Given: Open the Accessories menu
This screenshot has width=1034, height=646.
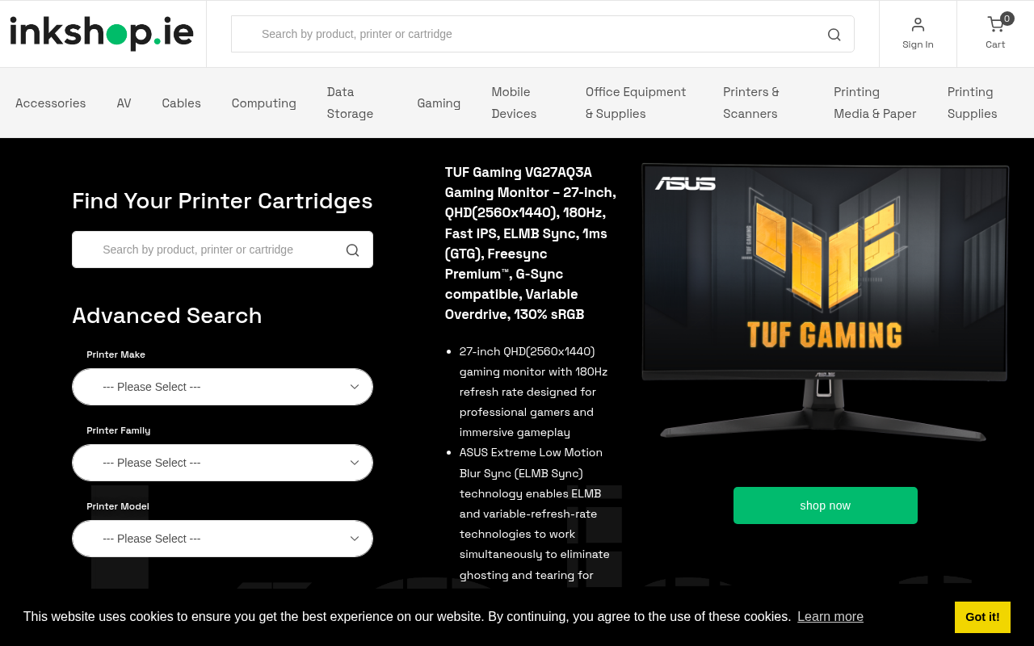Looking at the screenshot, I should tap(50, 103).
